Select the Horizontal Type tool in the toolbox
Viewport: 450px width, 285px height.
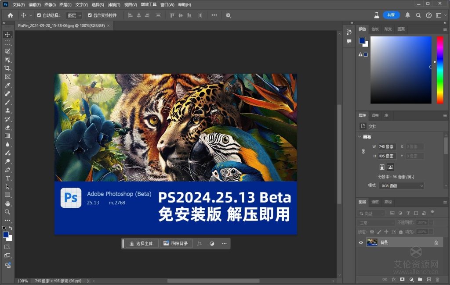tap(7, 178)
